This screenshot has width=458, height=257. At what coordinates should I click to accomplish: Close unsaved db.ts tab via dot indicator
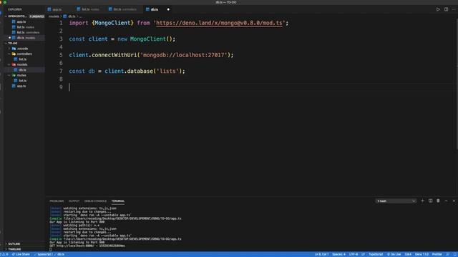[168, 9]
